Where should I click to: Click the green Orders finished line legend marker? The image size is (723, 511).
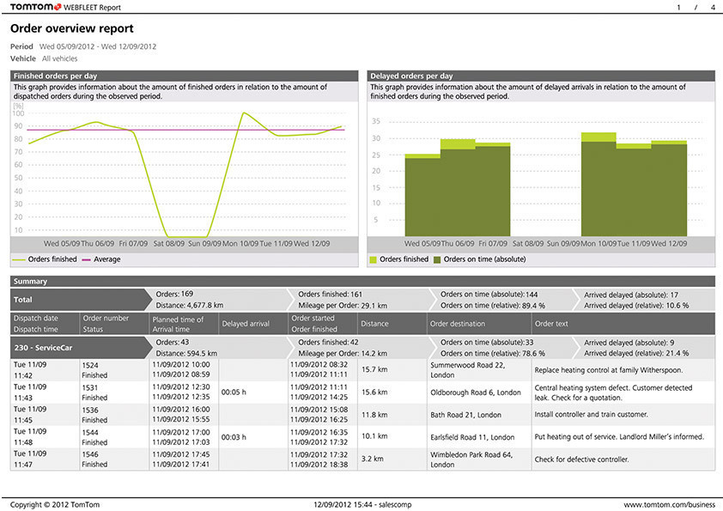[18, 259]
